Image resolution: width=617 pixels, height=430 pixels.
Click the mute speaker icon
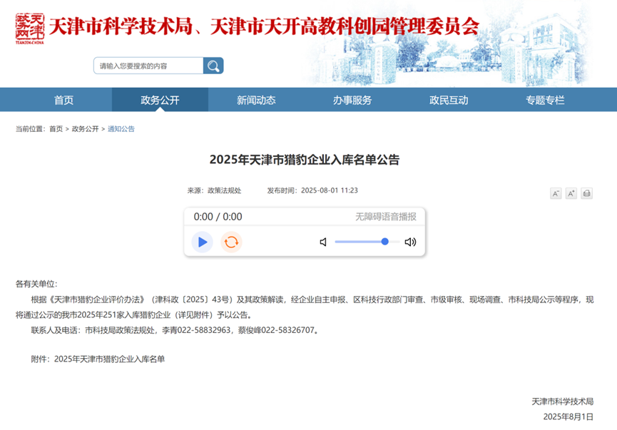(322, 242)
